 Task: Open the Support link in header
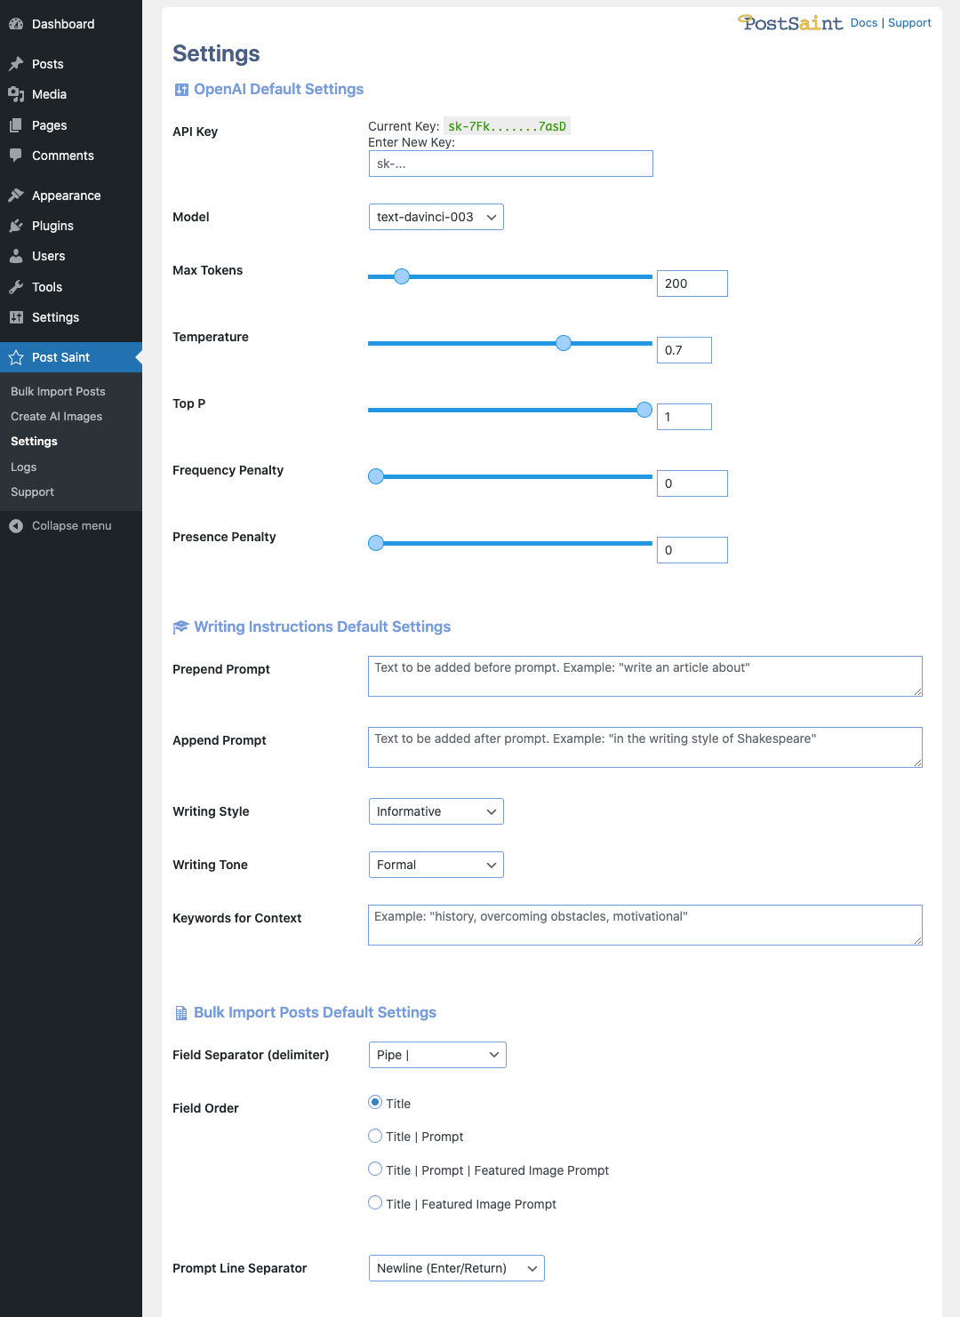(x=909, y=23)
